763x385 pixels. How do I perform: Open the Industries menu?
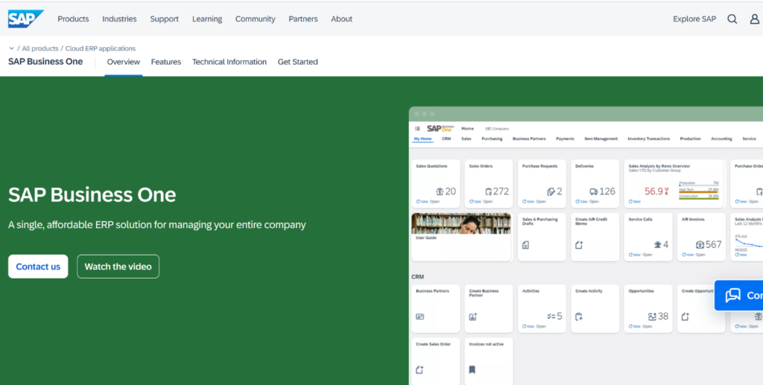(x=119, y=19)
